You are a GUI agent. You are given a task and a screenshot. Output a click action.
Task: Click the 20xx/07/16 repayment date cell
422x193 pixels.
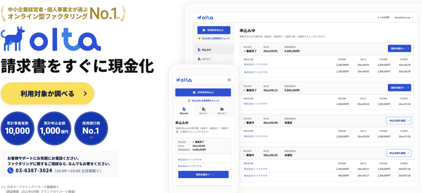click(405, 104)
